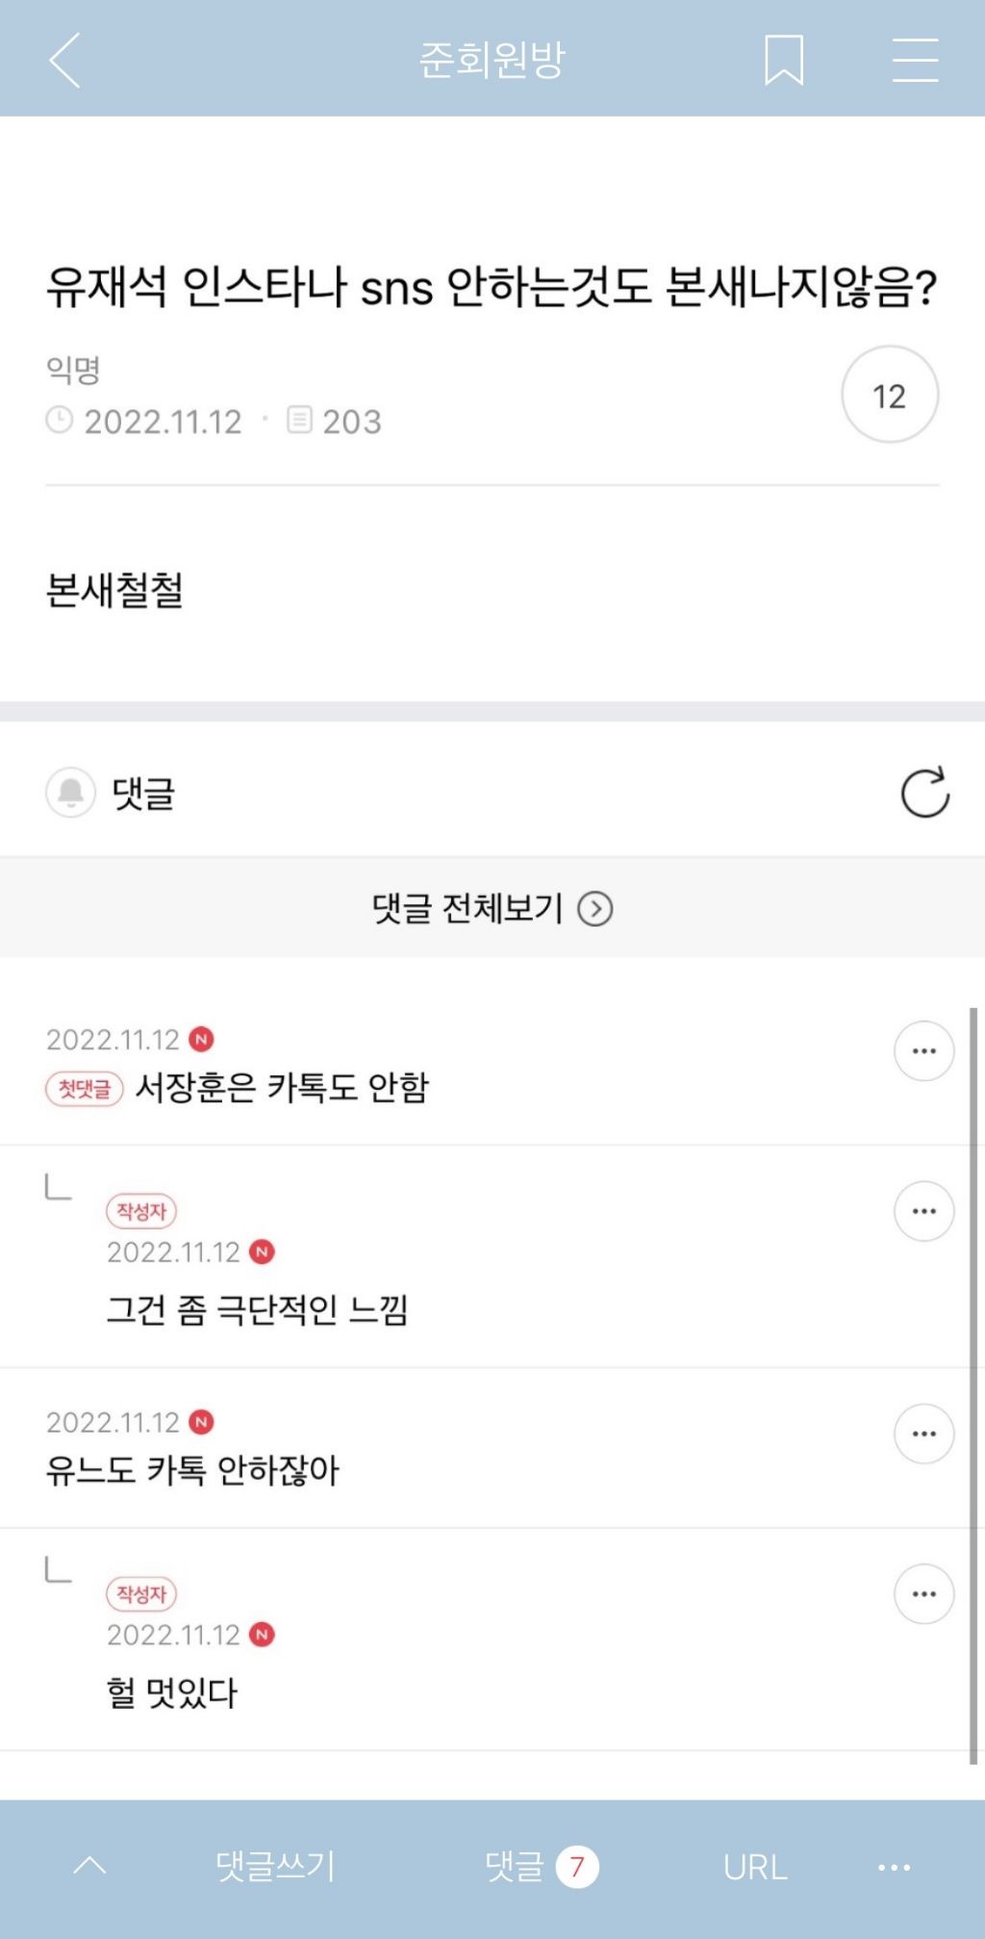985x1939 pixels.
Task: Tap the 익명 author name
Action: click(73, 370)
